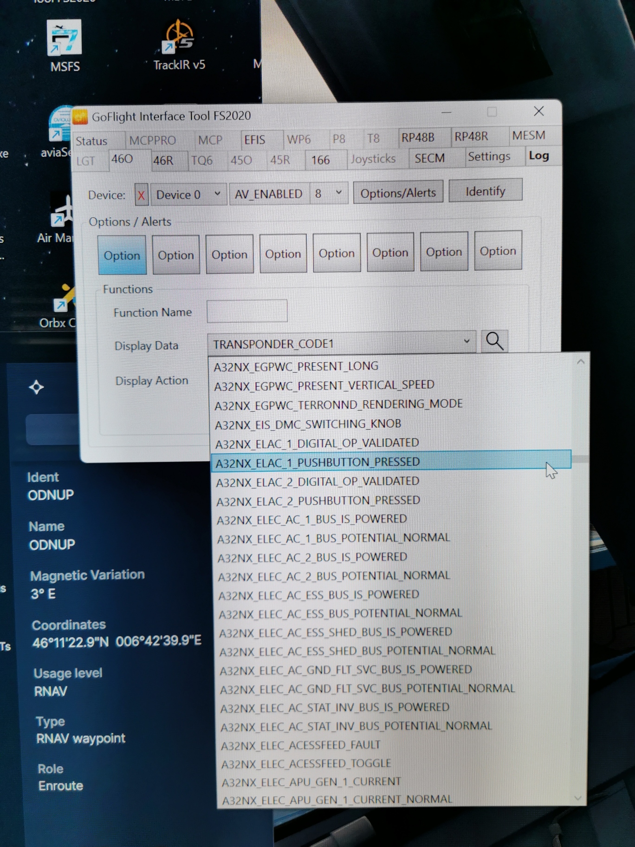Click the compass star icon in the waypoint panel
Viewport: 635px width, 847px height.
point(36,387)
